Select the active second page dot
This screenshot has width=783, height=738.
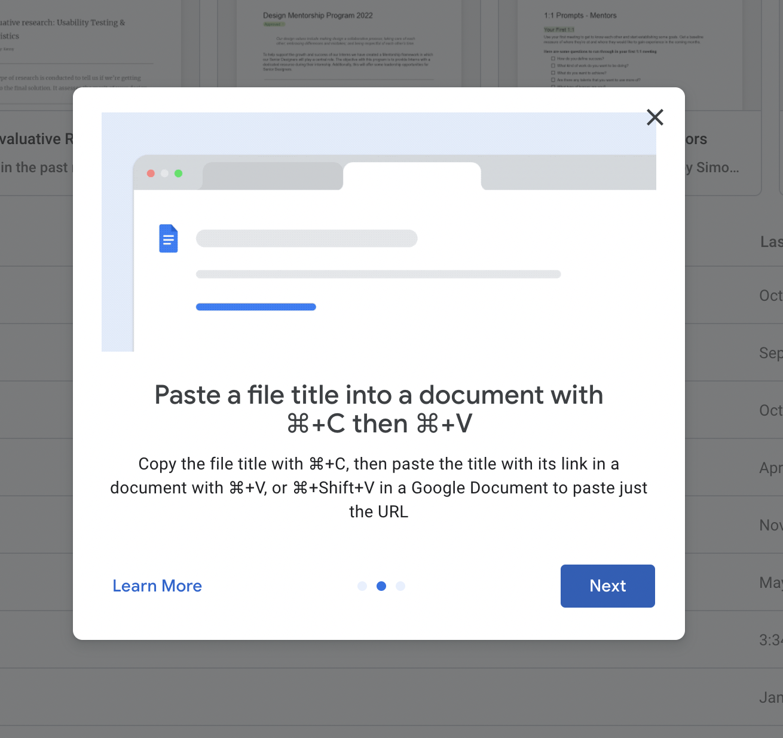click(381, 586)
